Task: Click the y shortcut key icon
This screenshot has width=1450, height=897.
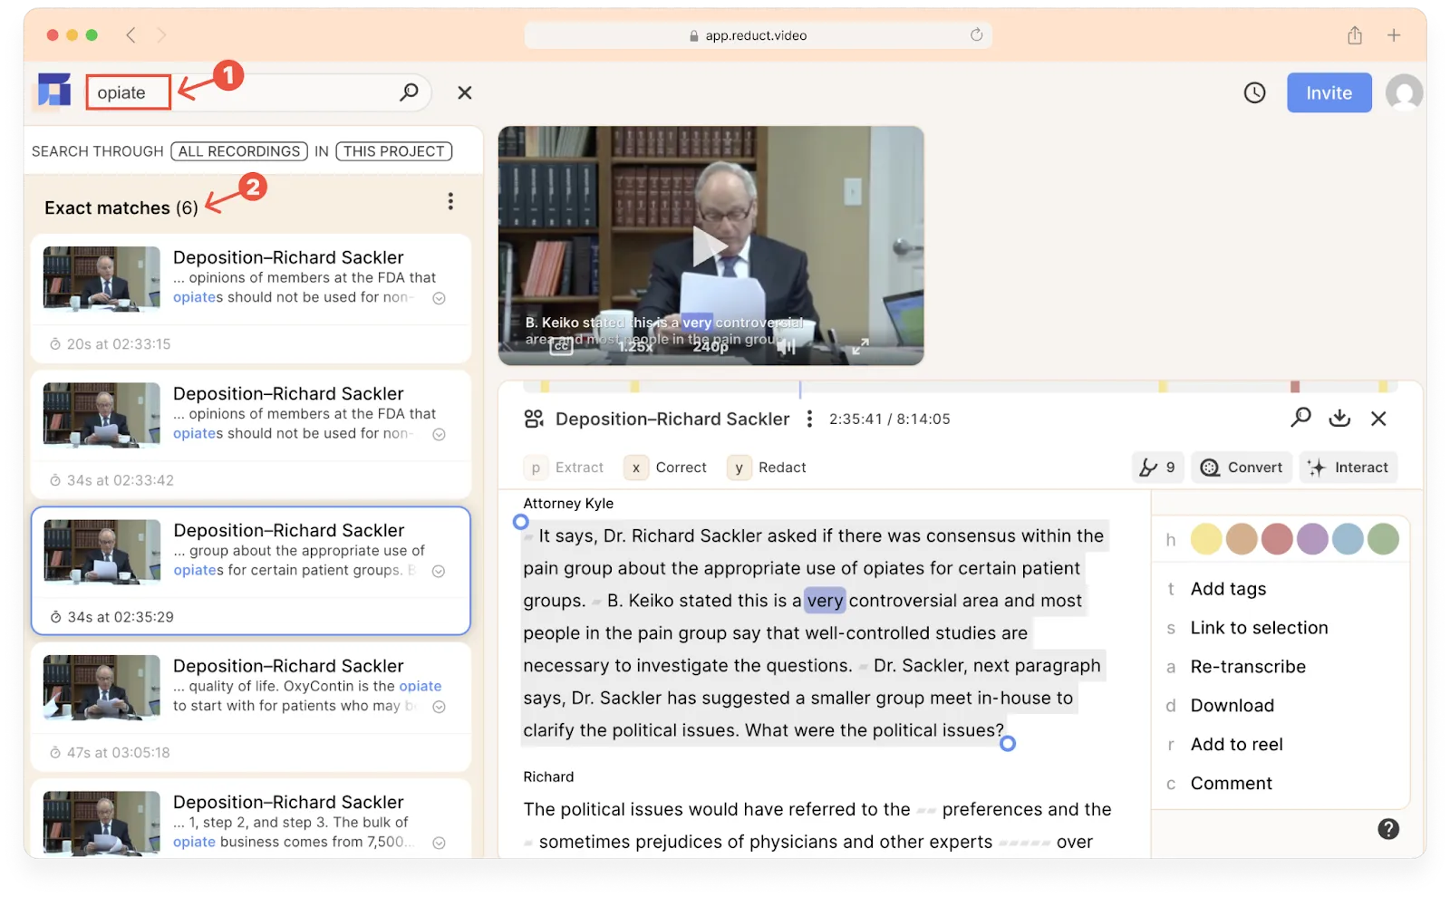Action: 739,468
